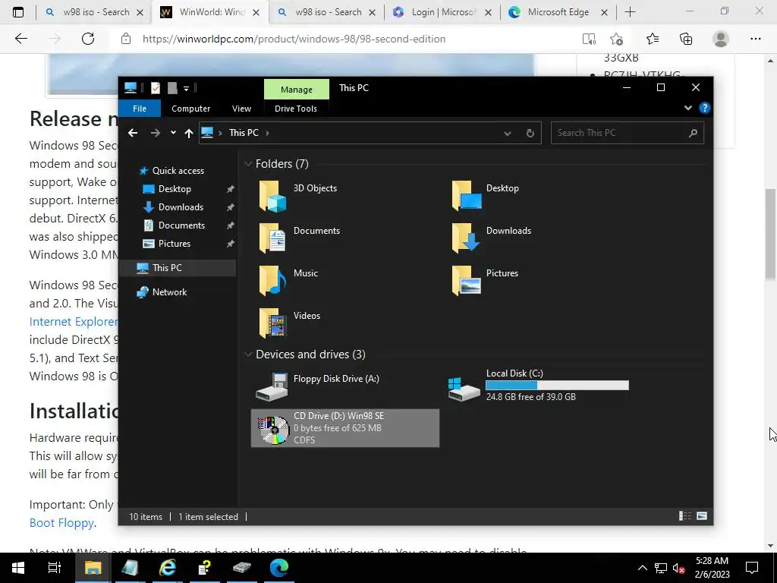Click the Up one level arrow in Explorer
The width and height of the screenshot is (777, 583).
189,133
